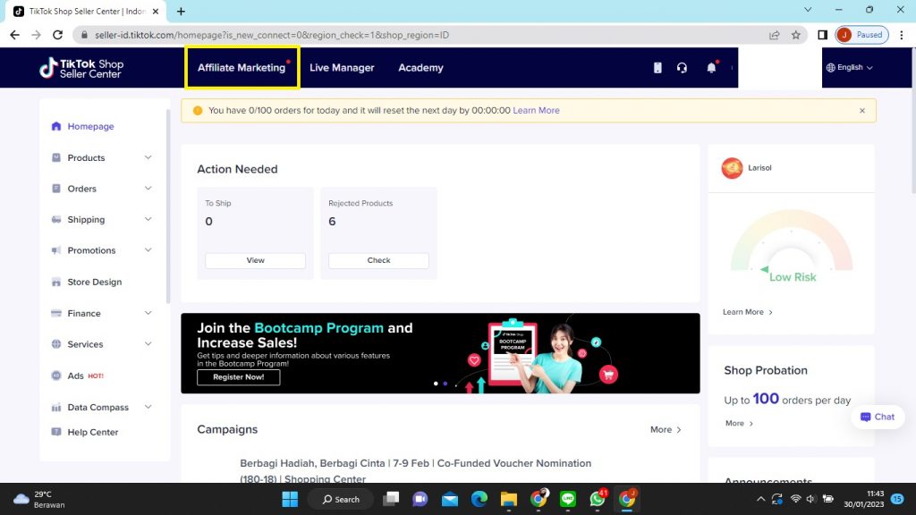Image resolution: width=916 pixels, height=515 pixels.
Task: Open WhatsApp from the taskbar
Action: point(598,499)
